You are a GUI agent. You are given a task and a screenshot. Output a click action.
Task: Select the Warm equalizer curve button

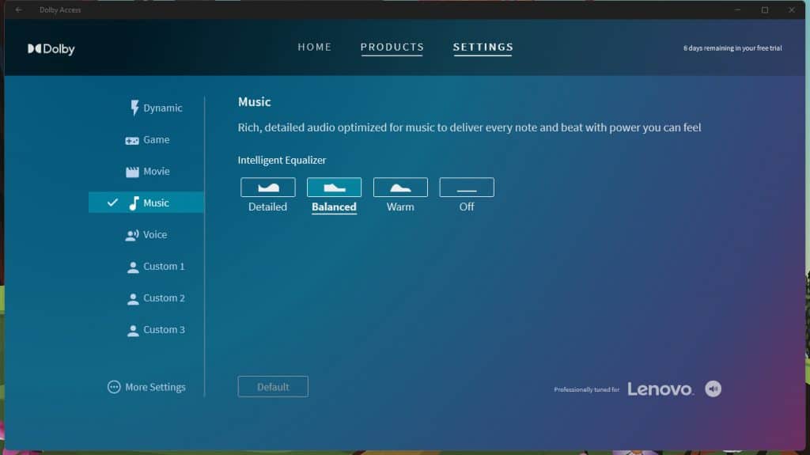(400, 188)
